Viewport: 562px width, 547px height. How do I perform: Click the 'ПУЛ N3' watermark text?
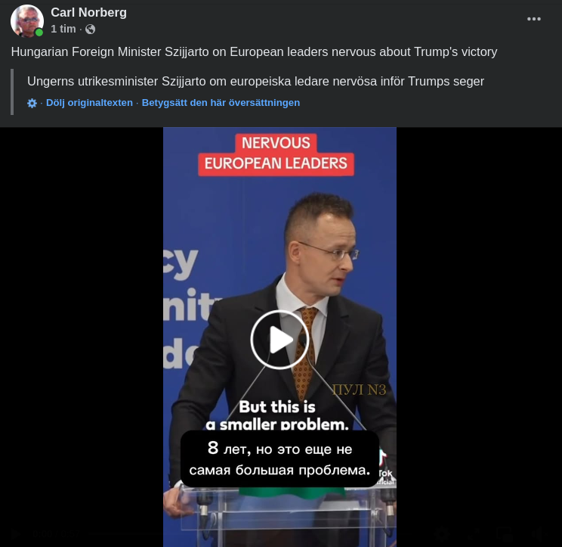[360, 390]
